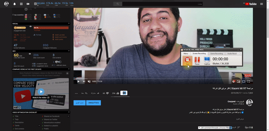Unmute the video volume icon
This screenshot has height=131, width=269.
pyautogui.click(x=89, y=81)
